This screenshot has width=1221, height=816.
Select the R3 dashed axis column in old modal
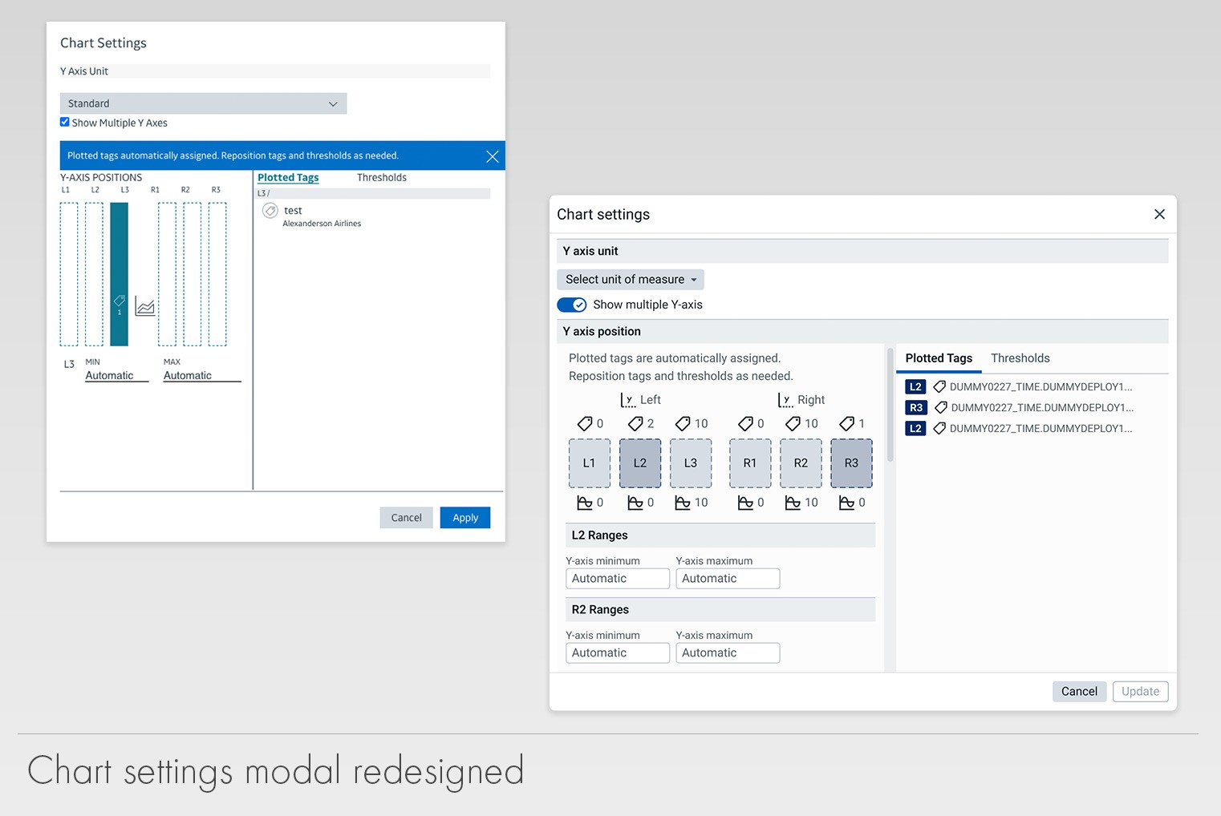(x=217, y=274)
